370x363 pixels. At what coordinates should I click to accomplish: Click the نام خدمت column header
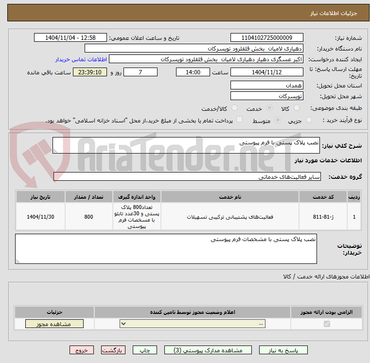point(230,197)
